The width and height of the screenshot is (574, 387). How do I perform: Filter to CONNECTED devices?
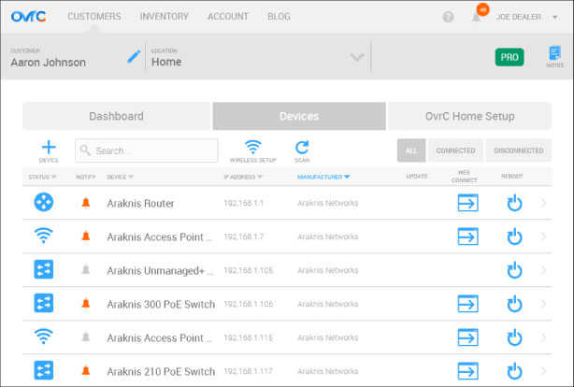tap(455, 150)
